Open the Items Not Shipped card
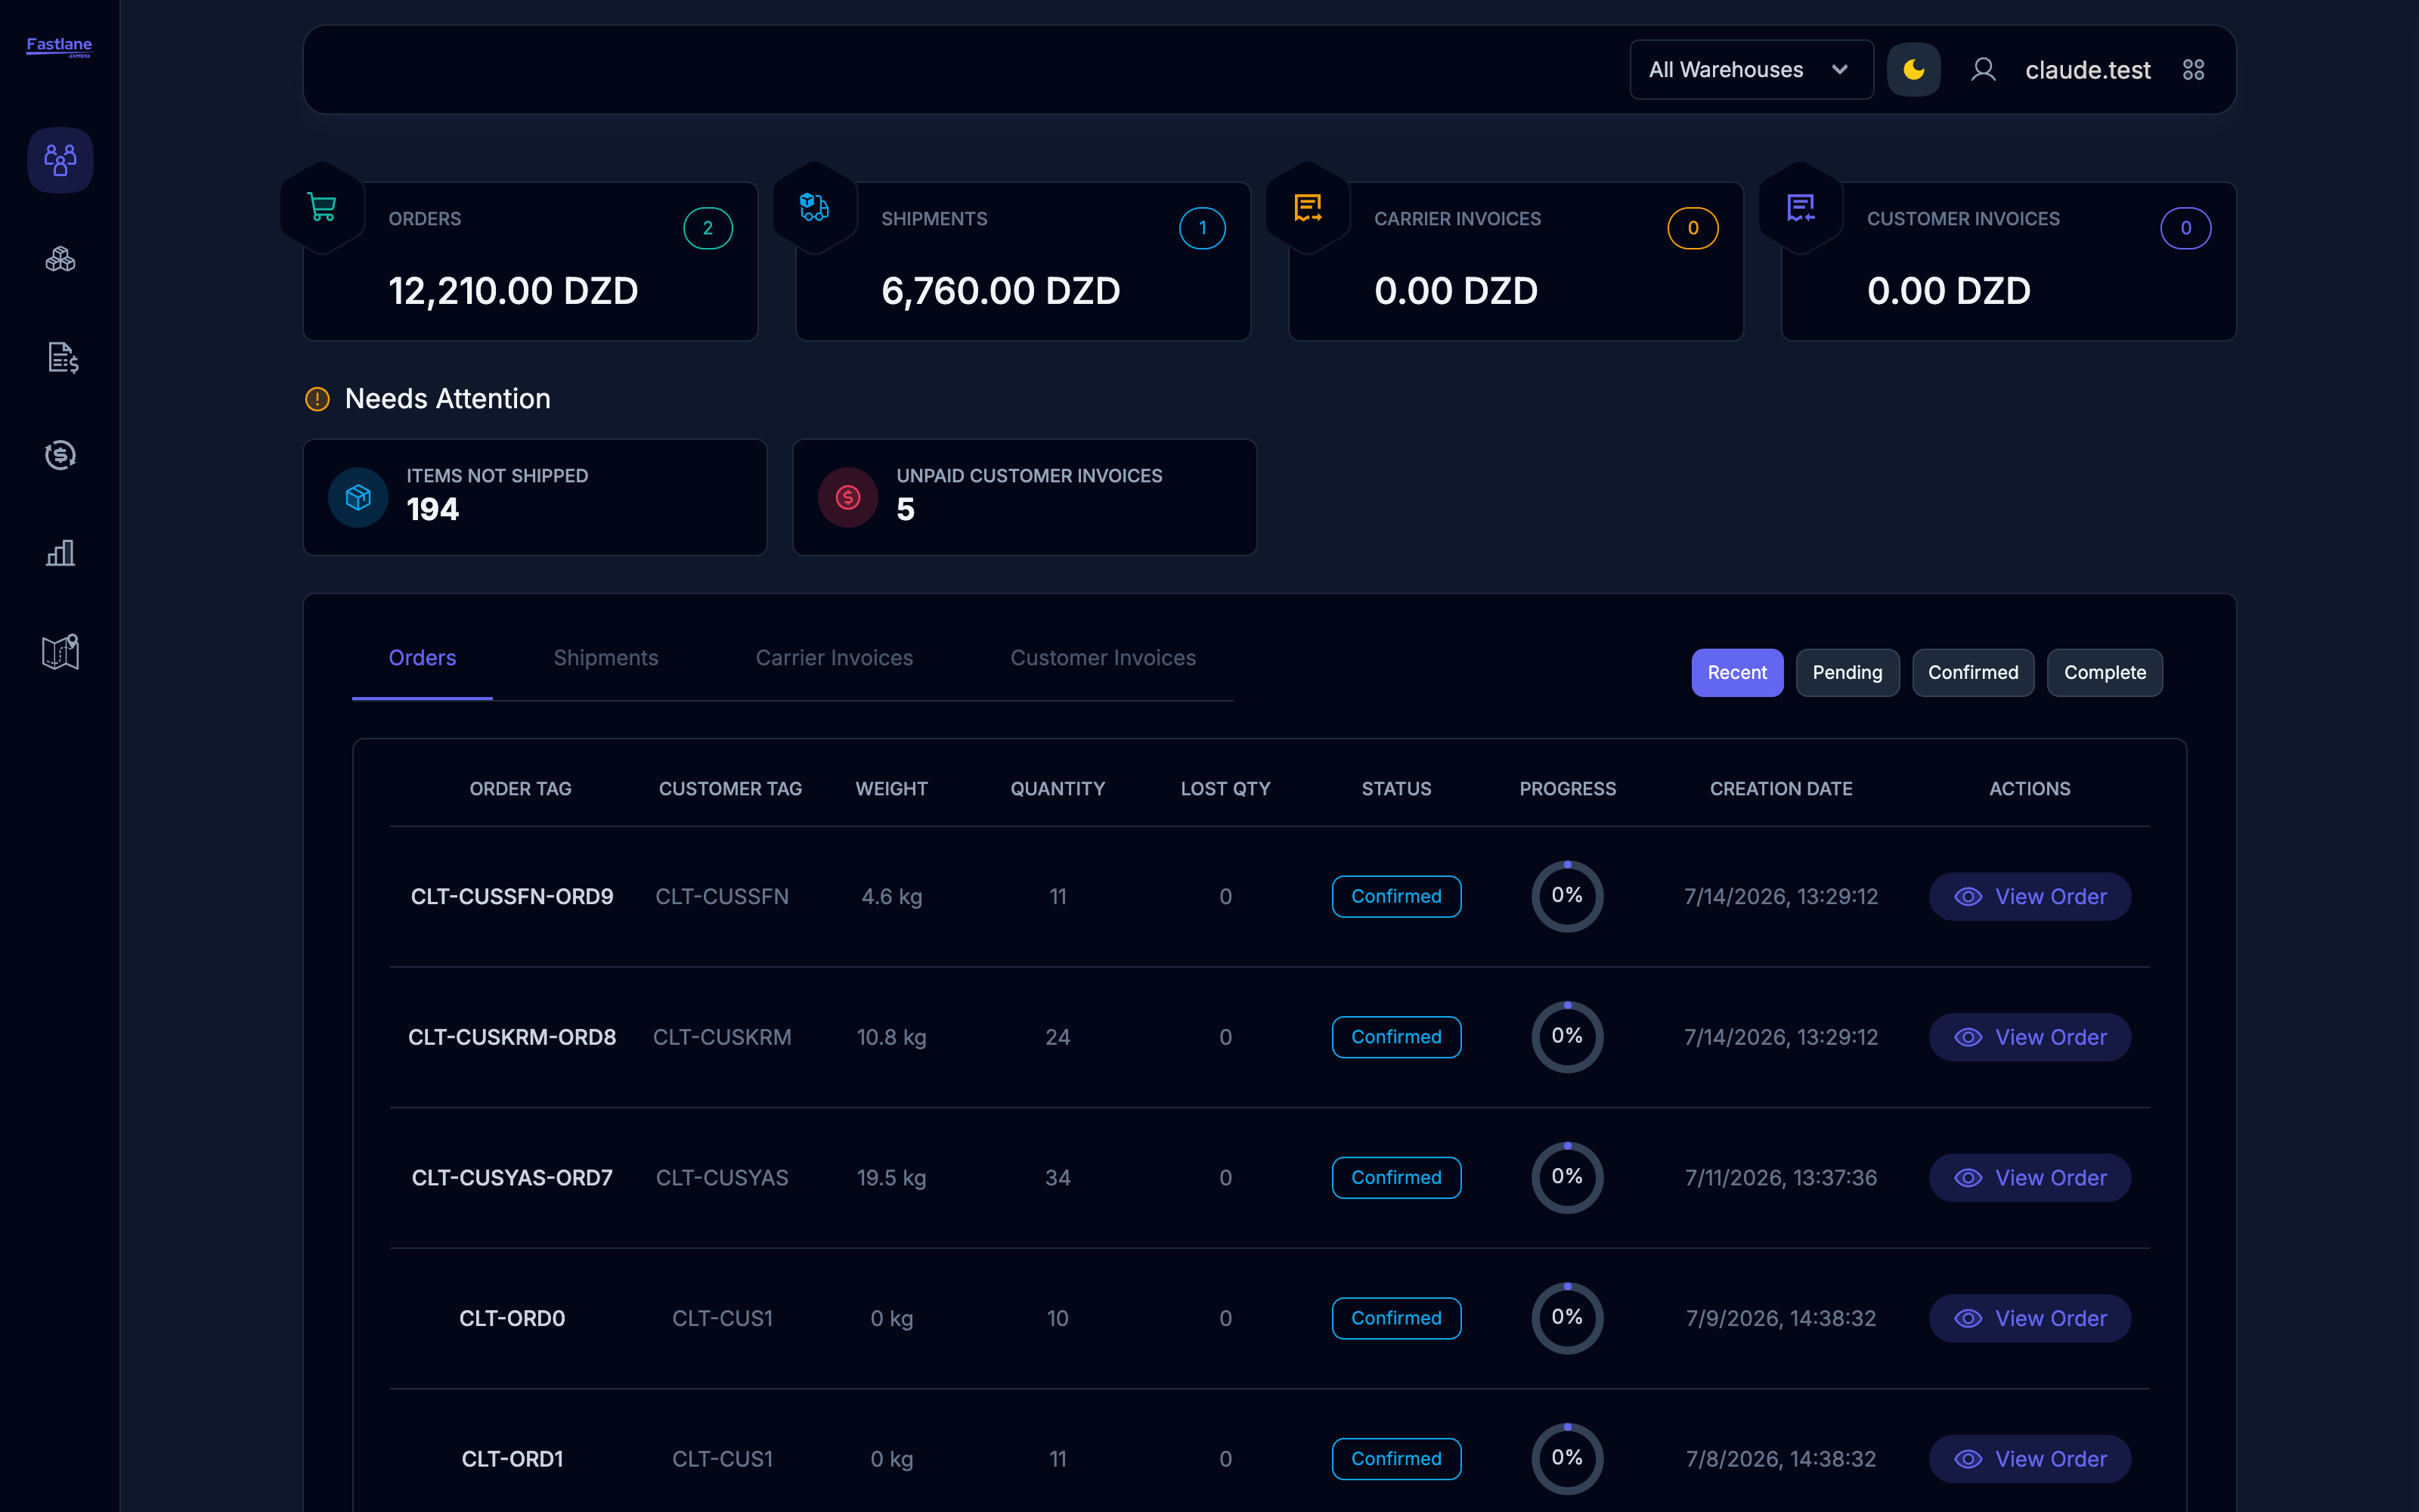The image size is (2419, 1512). (x=534, y=497)
